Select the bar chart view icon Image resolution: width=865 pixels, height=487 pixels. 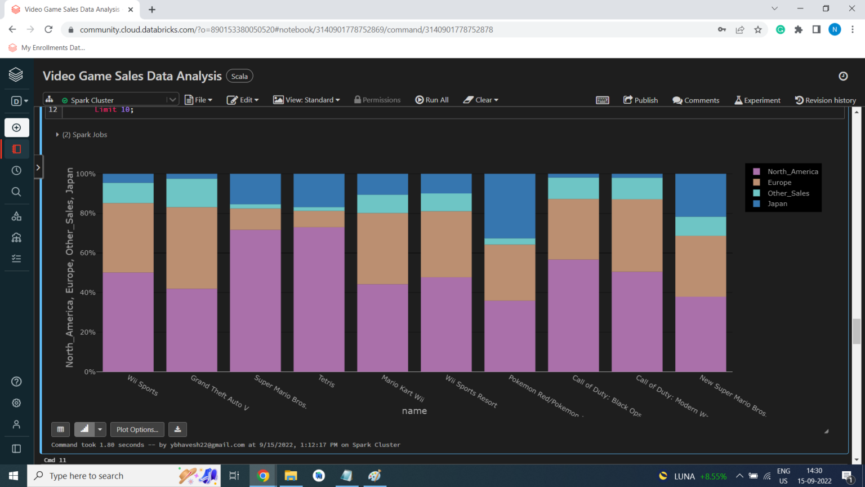[x=84, y=430]
